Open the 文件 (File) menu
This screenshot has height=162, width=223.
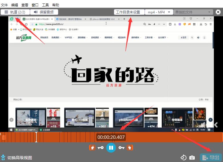coord(4,5)
